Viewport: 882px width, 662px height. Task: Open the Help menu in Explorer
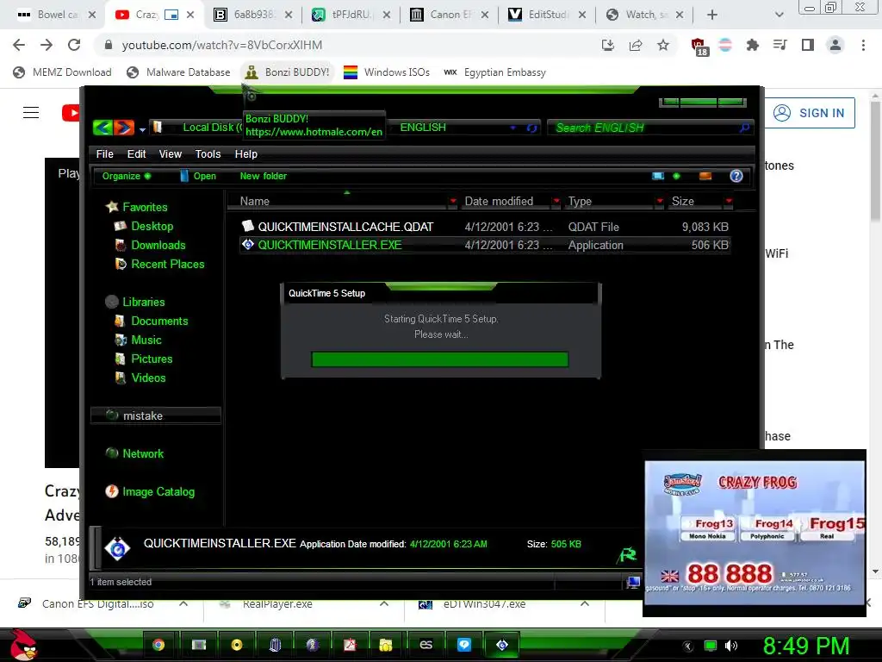(x=245, y=153)
